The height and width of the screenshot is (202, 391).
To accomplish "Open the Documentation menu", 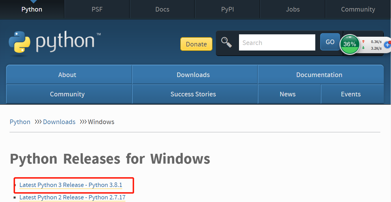I will click(319, 74).
